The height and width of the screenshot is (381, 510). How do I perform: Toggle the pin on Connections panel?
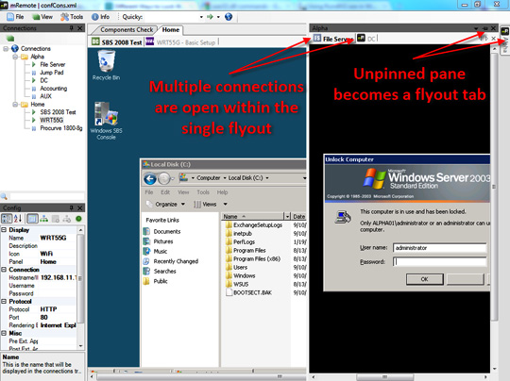coord(71,28)
